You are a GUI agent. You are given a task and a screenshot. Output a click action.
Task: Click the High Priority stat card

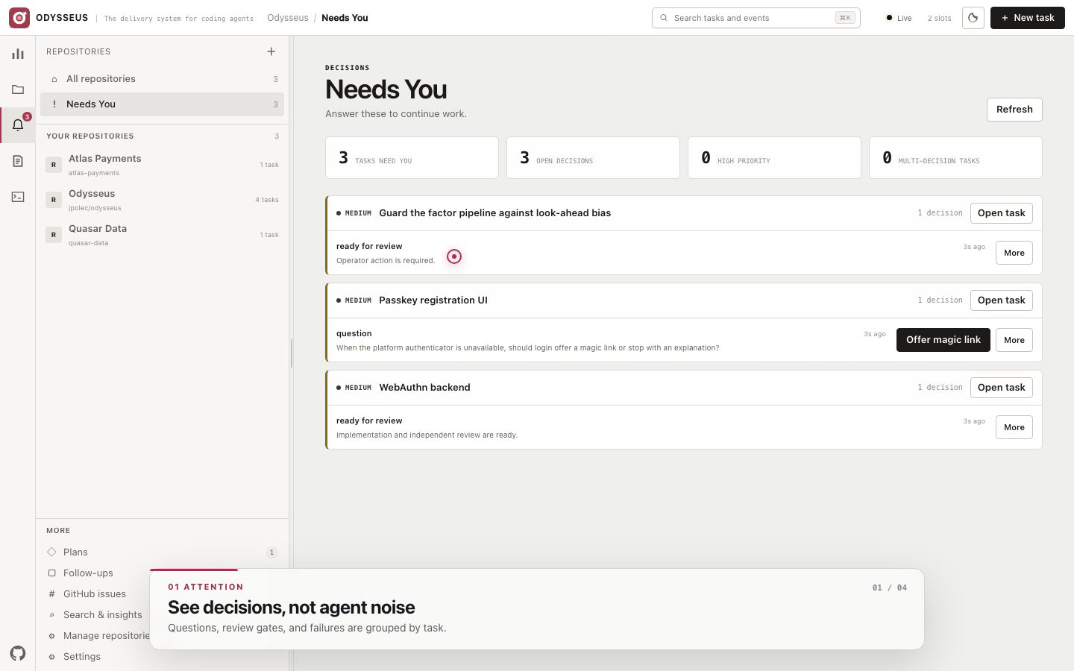pos(774,157)
